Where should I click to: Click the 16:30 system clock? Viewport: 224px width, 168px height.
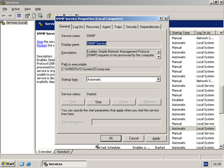point(217,164)
